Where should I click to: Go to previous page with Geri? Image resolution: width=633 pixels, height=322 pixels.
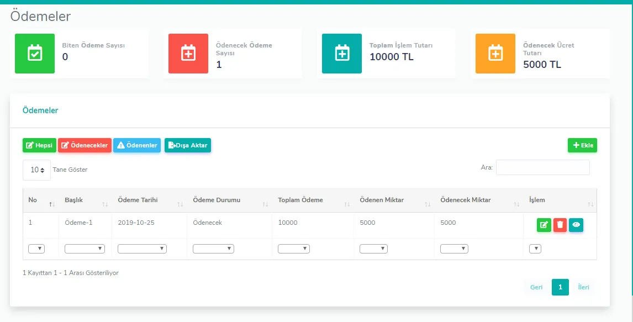[x=536, y=287]
